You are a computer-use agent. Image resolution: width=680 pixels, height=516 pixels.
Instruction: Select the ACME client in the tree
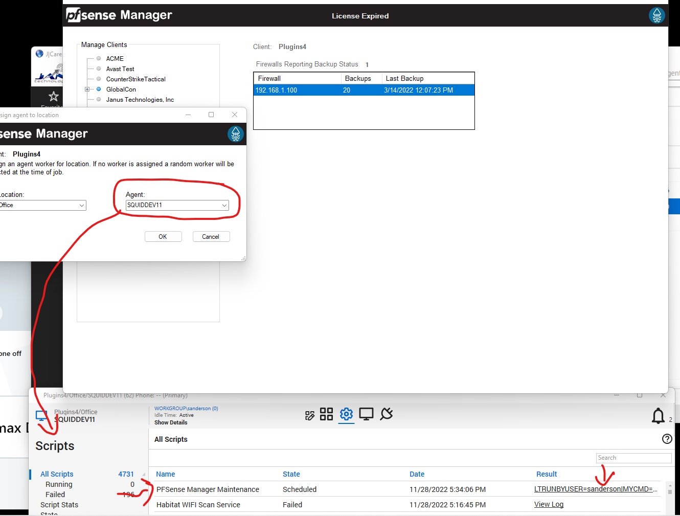(115, 59)
